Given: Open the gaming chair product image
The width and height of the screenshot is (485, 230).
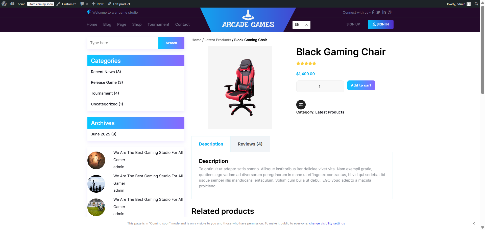Looking at the screenshot, I should (x=240, y=87).
